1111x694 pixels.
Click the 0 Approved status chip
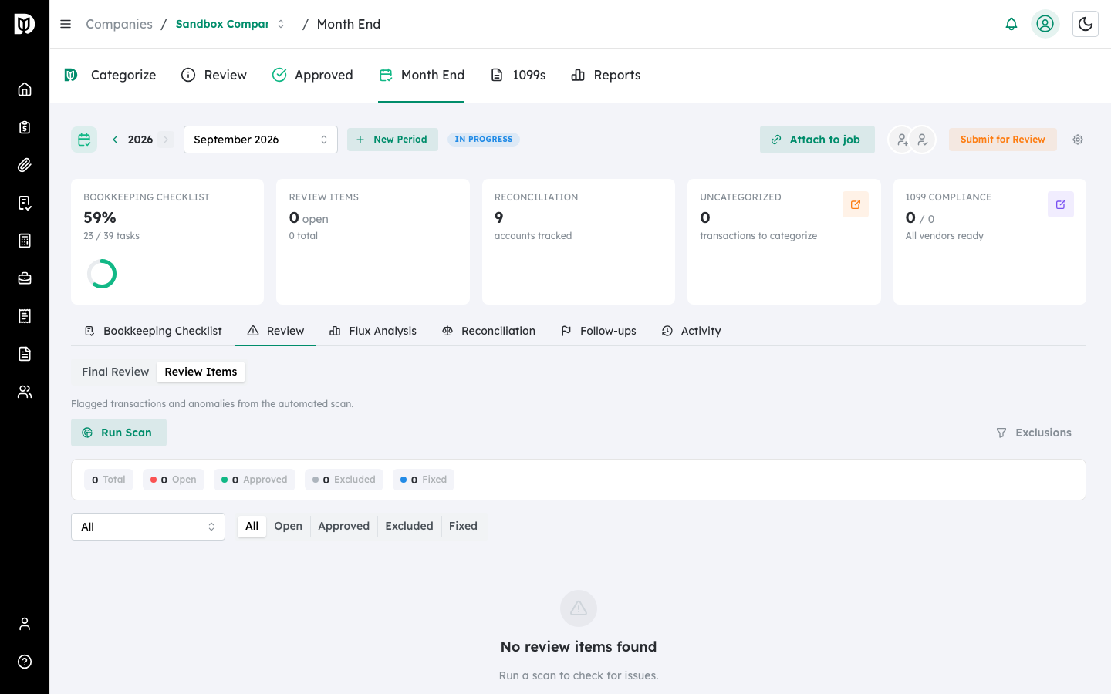click(x=255, y=480)
